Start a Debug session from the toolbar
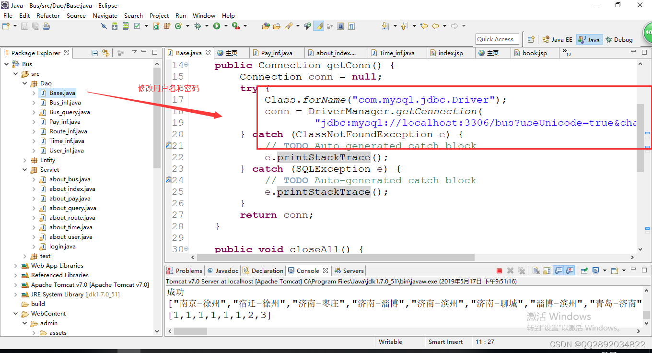The width and height of the screenshot is (652, 353). point(197,26)
